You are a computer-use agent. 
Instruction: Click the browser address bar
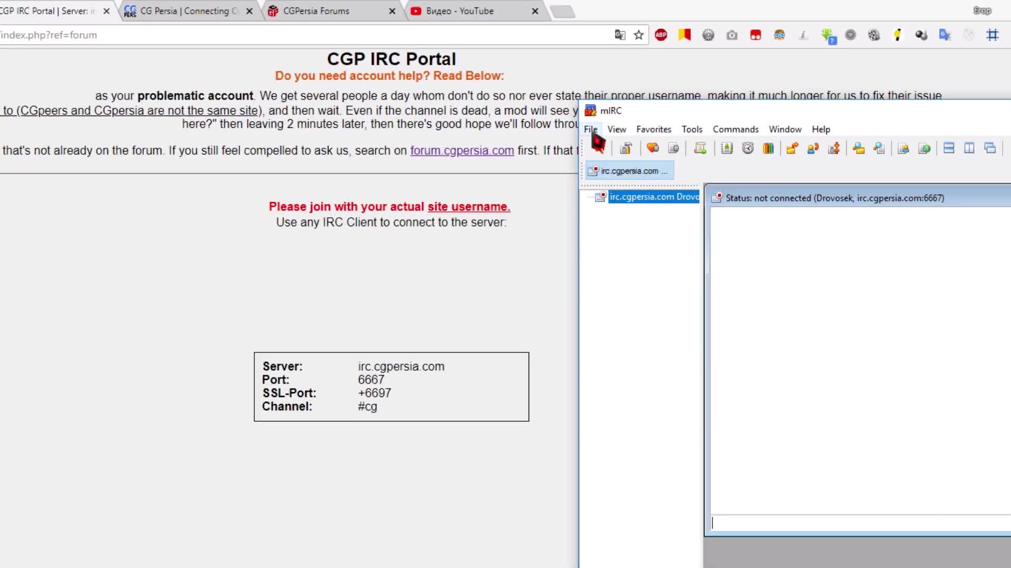click(x=305, y=35)
